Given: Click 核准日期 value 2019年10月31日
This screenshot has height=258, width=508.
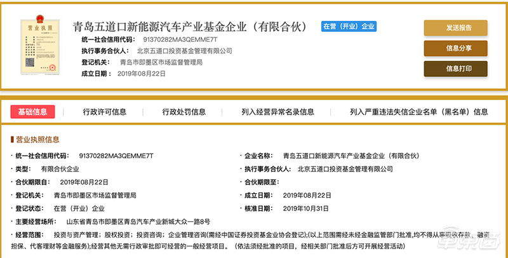Looking at the screenshot, I should pos(305,208).
